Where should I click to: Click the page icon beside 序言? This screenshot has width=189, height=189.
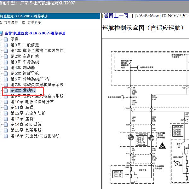point(6,39)
